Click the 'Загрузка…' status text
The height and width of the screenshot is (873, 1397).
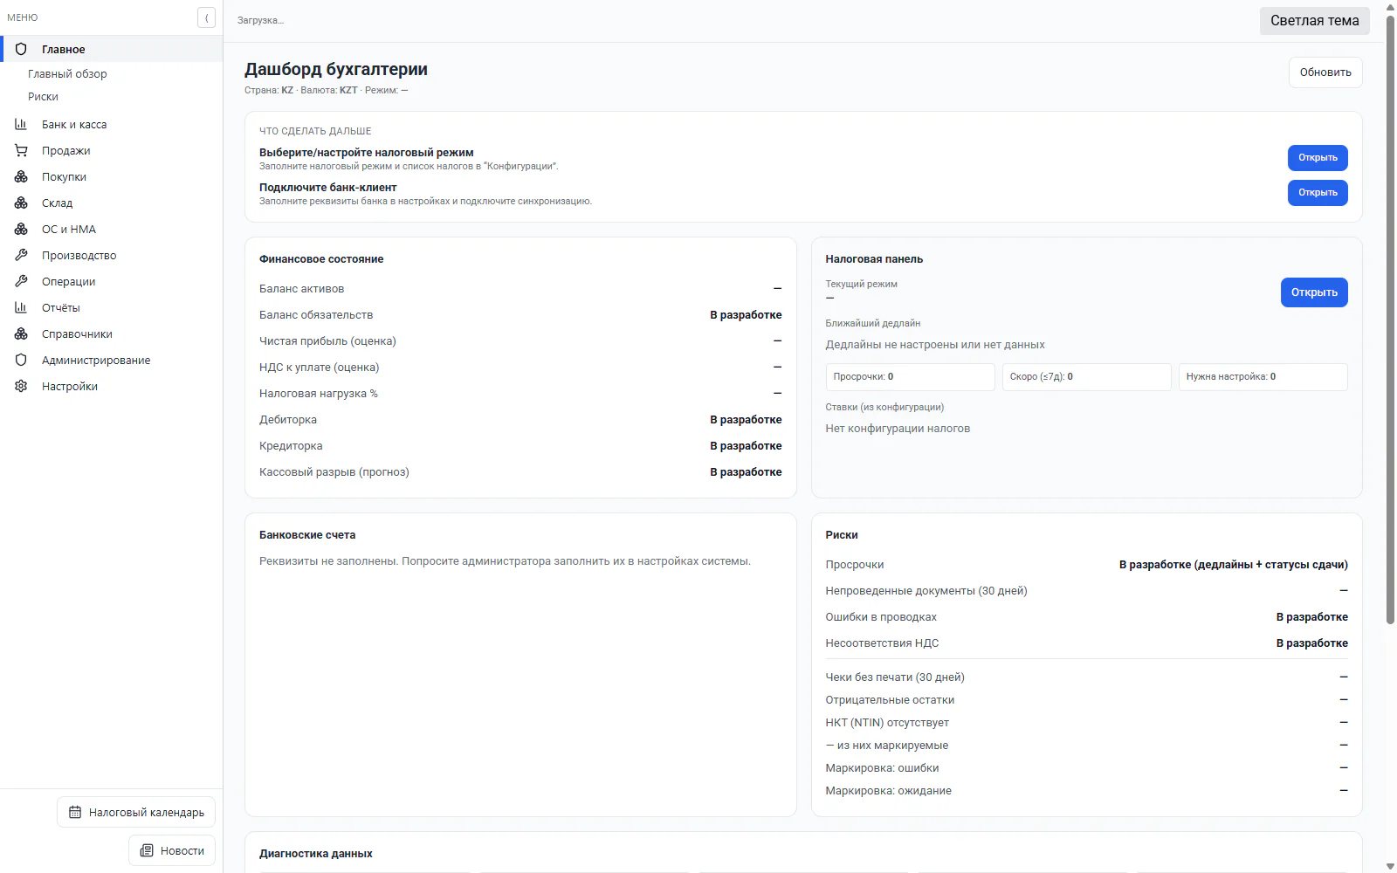(x=260, y=20)
